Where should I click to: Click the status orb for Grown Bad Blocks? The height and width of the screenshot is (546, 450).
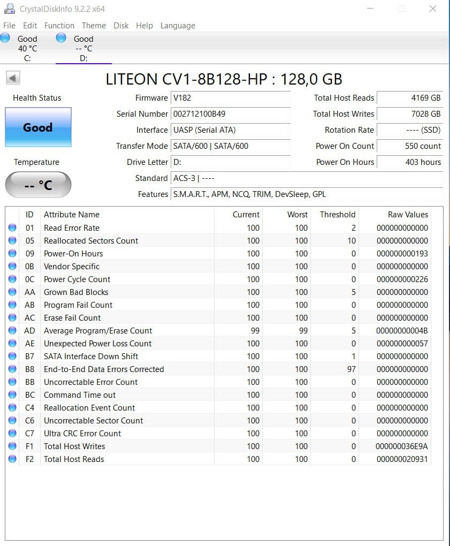coord(12,292)
